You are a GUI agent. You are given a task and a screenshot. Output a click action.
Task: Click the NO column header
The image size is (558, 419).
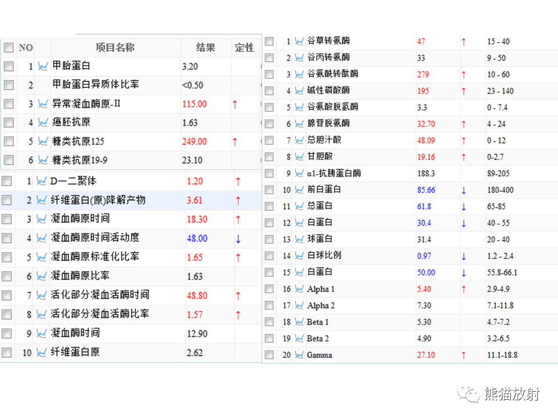click(x=26, y=47)
